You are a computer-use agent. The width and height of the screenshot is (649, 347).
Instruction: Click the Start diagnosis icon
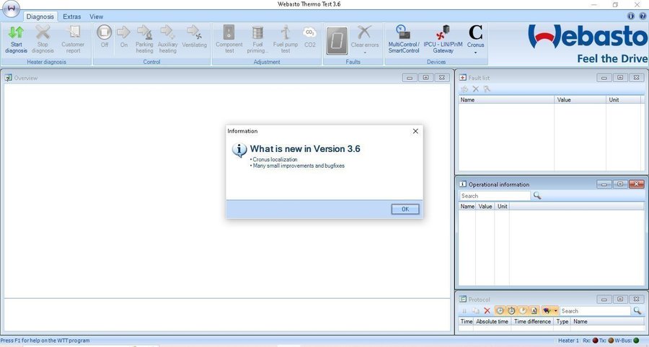(16, 39)
